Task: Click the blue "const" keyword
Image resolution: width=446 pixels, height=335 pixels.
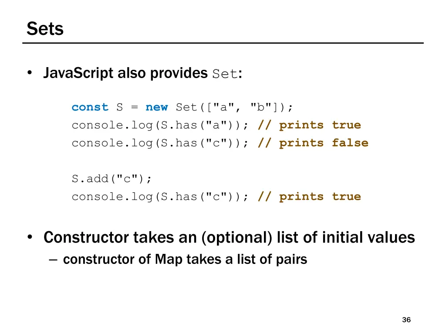Action: [x=90, y=107]
